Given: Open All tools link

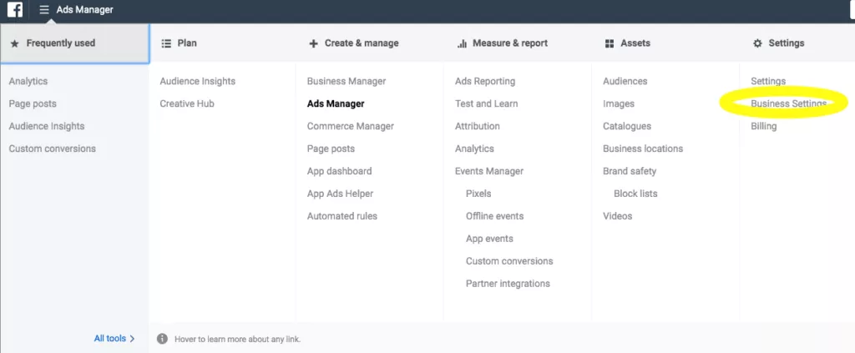Looking at the screenshot, I should pos(110,338).
